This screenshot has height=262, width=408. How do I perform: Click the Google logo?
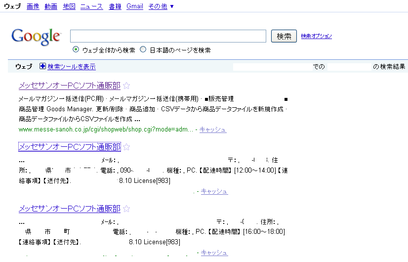pos(36,37)
